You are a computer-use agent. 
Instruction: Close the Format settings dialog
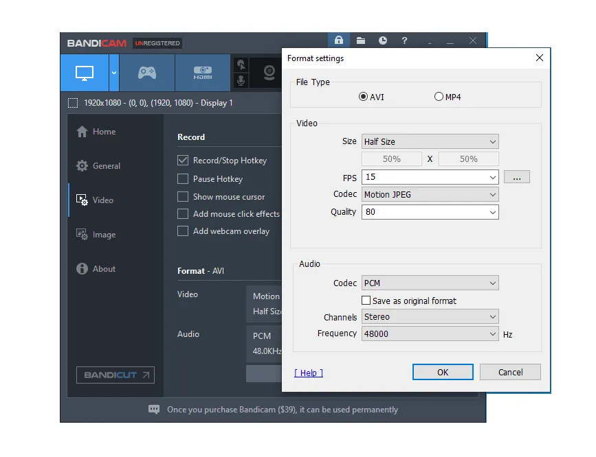tap(540, 58)
